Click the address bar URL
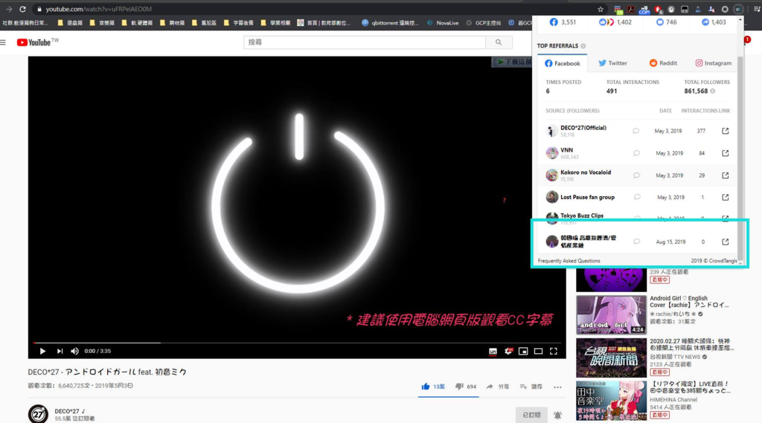 coord(99,9)
